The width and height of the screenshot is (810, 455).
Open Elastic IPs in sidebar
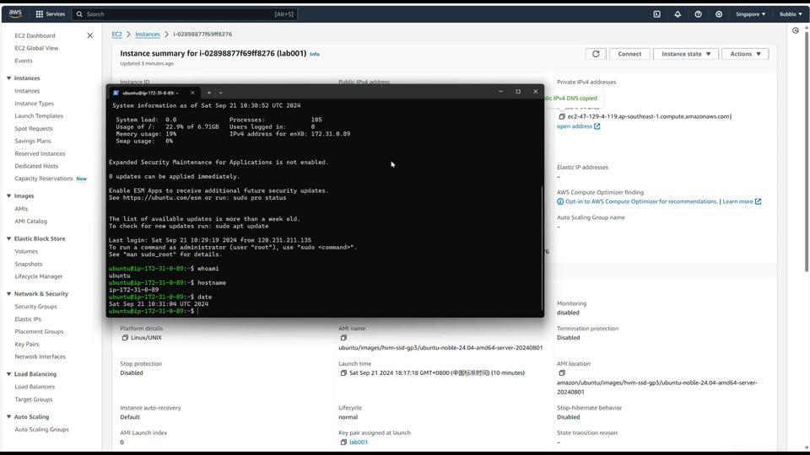(27, 319)
